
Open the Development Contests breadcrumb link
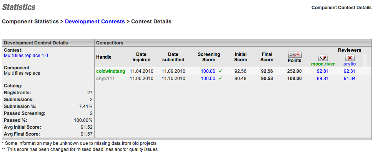pos(95,21)
